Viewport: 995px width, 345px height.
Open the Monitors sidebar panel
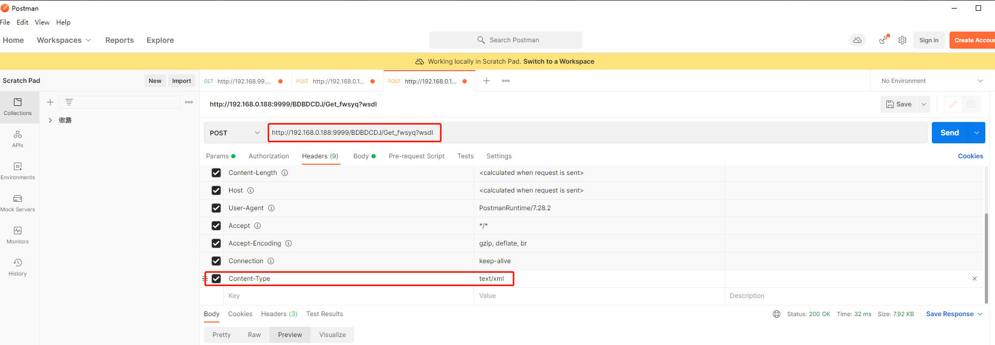pyautogui.click(x=18, y=235)
